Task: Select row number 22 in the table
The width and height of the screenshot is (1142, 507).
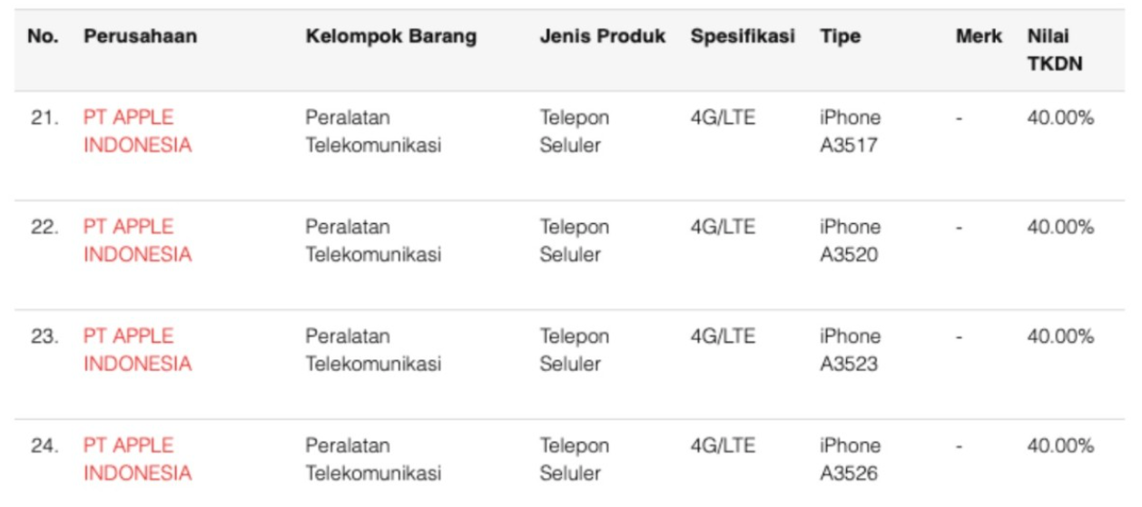Action: click(x=44, y=227)
